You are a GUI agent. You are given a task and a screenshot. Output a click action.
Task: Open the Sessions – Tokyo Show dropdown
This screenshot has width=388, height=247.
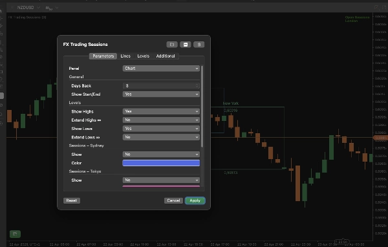point(161,180)
